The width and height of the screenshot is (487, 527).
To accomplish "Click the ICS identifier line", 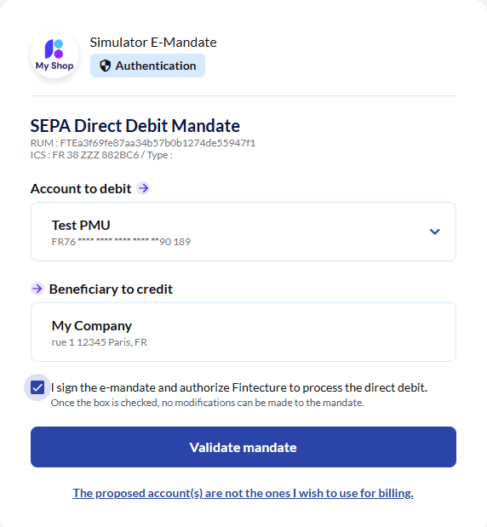I will [101, 155].
